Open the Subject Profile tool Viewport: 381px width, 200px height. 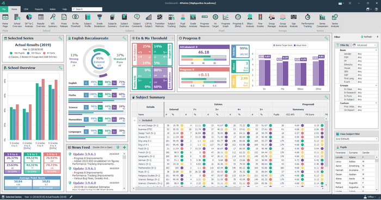88,21
